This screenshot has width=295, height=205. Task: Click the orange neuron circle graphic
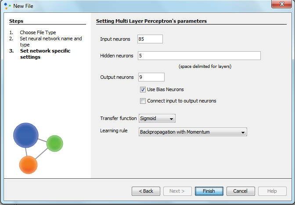coord(29,165)
